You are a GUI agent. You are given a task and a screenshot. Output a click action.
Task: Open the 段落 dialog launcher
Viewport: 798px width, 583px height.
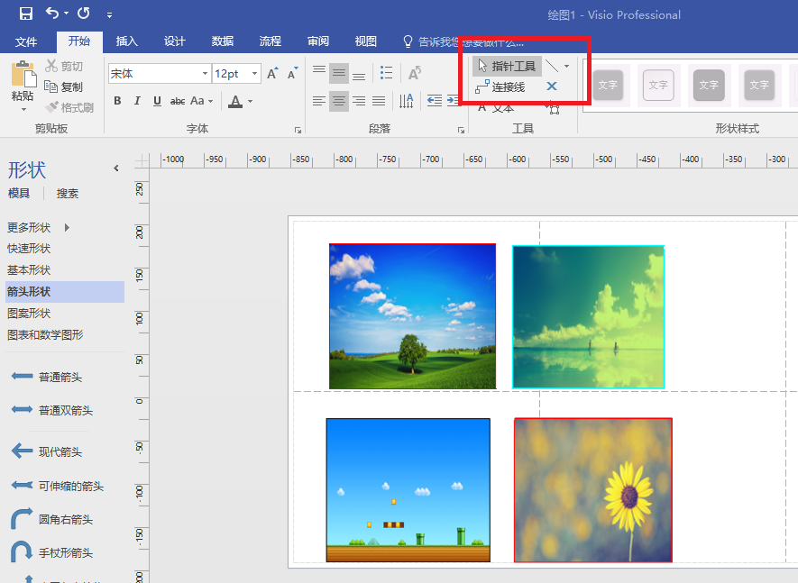point(461,131)
